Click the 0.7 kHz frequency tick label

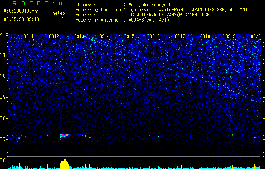pos(3,139)
